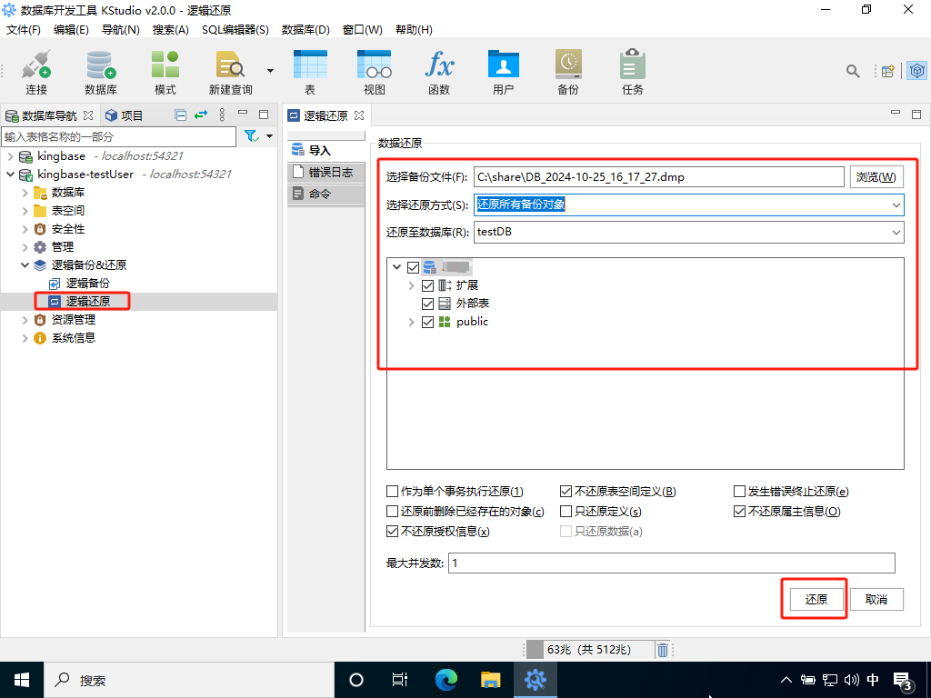Click the 模式 (Schema) toolbar icon
931x698 pixels.
tap(165, 65)
